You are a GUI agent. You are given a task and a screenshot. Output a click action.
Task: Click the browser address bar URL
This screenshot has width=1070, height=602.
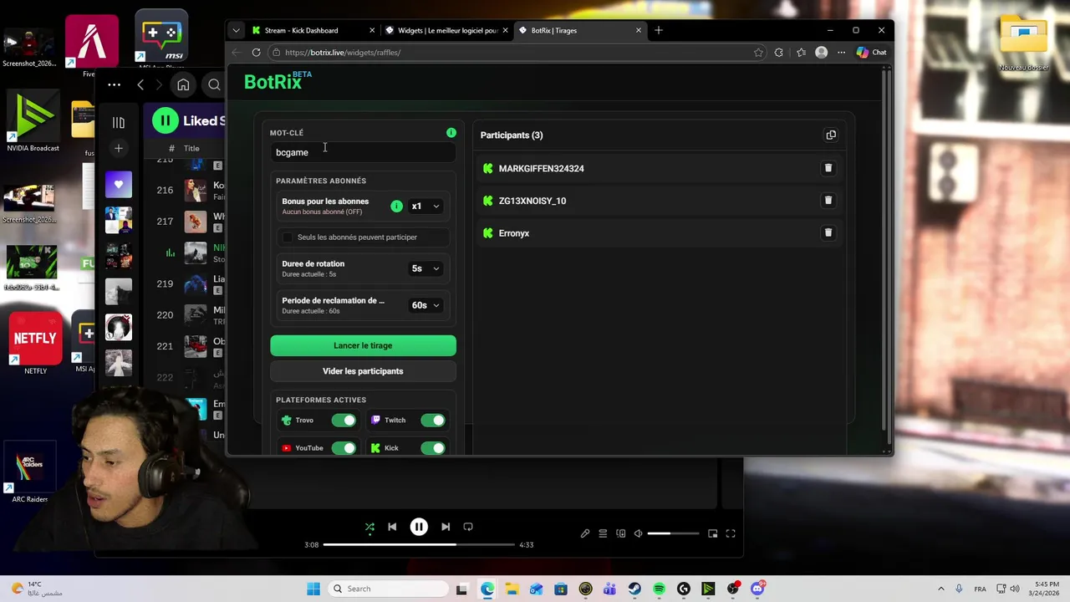tap(343, 52)
